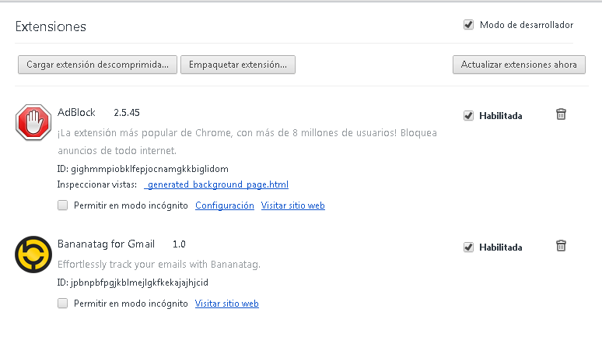
Task: Allow AdBlock in modo incógnito
Action: (x=62, y=205)
